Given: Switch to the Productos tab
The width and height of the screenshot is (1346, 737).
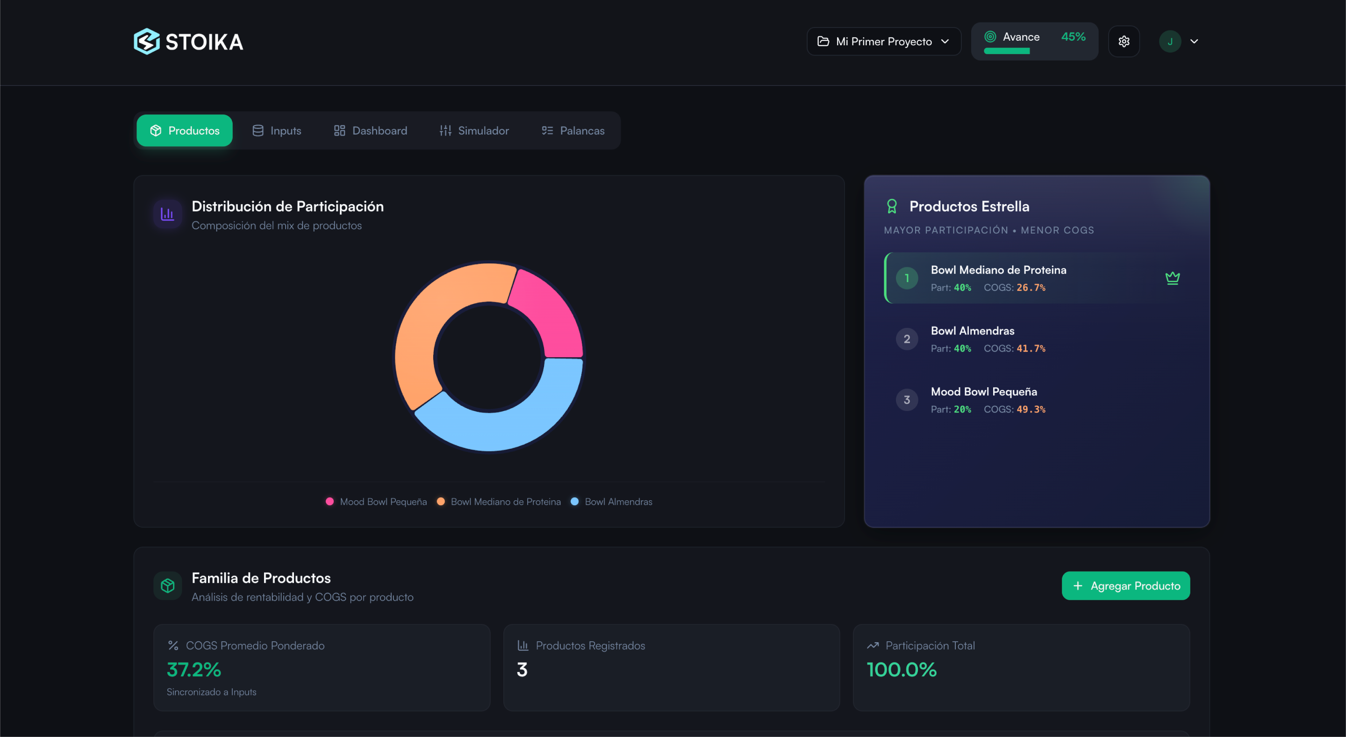Looking at the screenshot, I should 184,131.
